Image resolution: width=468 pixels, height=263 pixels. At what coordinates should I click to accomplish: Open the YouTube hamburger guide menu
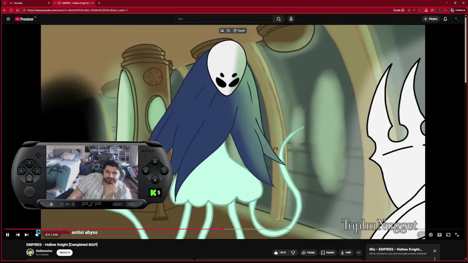tap(8, 19)
